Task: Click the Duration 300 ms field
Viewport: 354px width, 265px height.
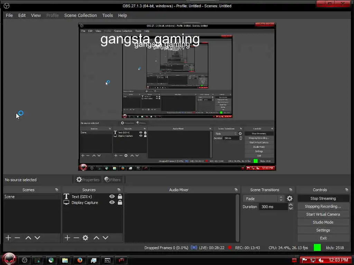Action: pos(273,207)
